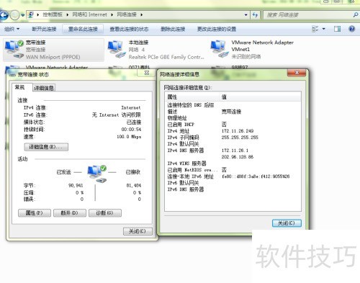Image resolution: width=360 pixels, height=283 pixels.
Task: Select the IPv6 DNS 服务器 row
Action: point(233,189)
